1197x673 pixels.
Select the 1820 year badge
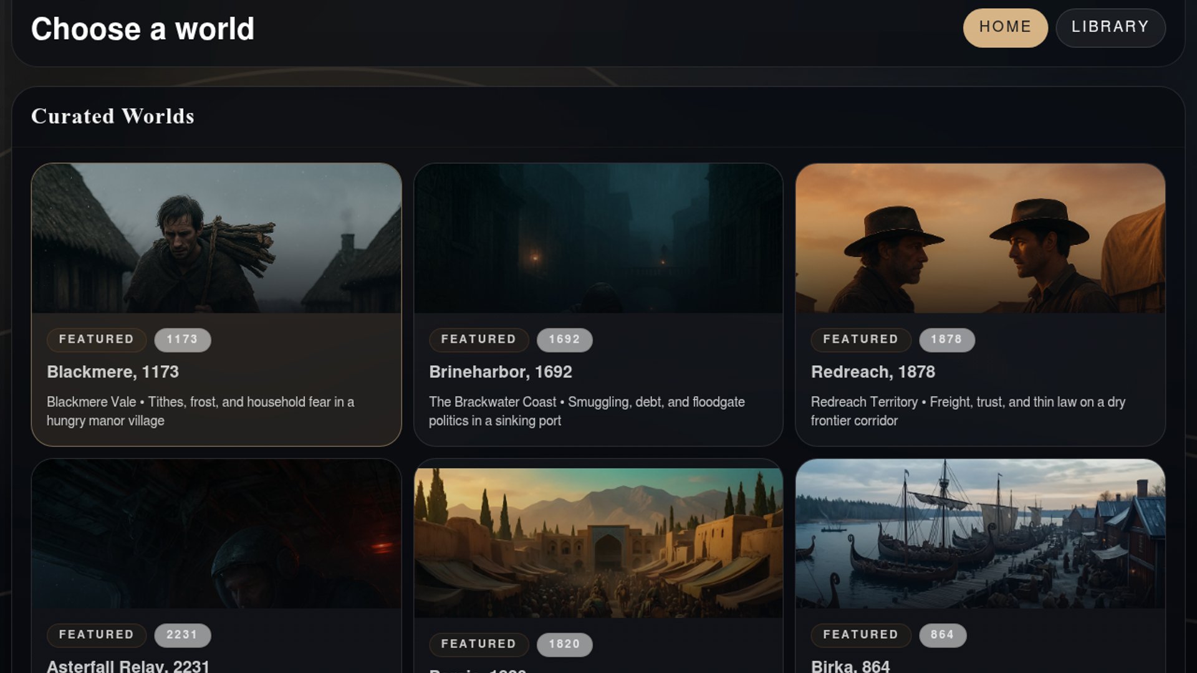pos(564,644)
